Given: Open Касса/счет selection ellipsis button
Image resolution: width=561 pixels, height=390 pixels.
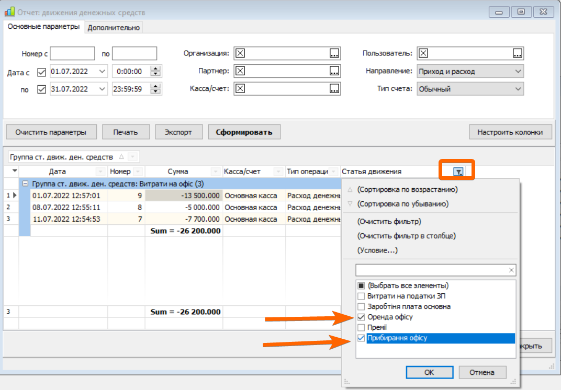Looking at the screenshot, I should click(x=334, y=88).
